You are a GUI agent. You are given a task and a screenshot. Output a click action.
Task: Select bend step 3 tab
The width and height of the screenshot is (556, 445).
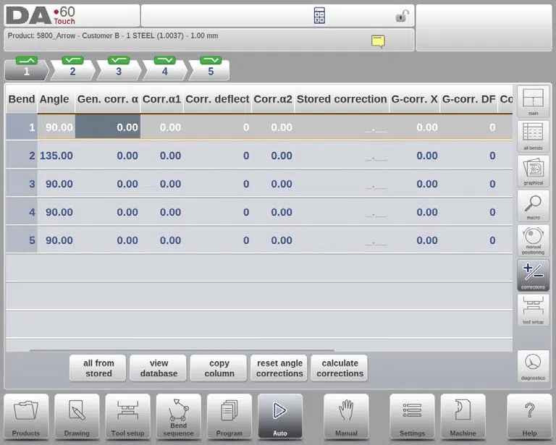tap(119, 69)
